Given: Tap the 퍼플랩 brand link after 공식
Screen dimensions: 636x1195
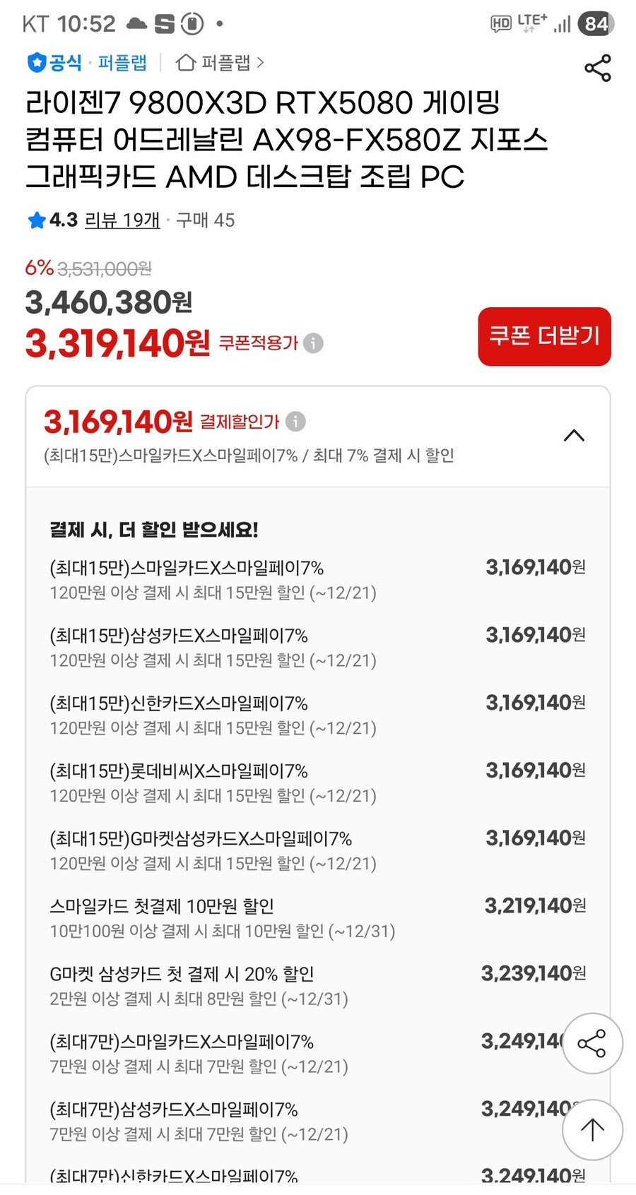Looking at the screenshot, I should click(x=122, y=63).
